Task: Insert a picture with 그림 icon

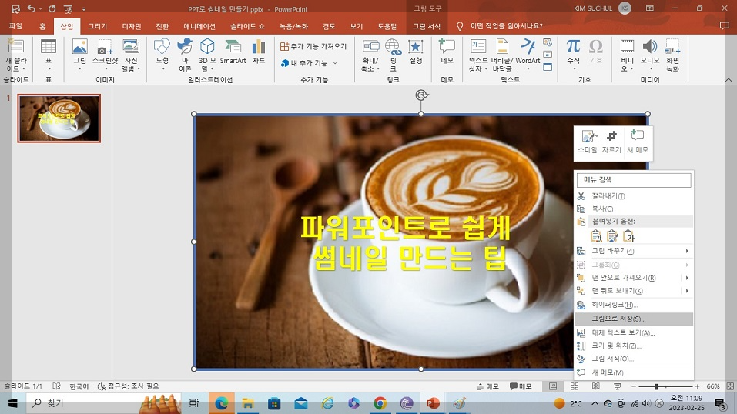Action: pos(79,47)
